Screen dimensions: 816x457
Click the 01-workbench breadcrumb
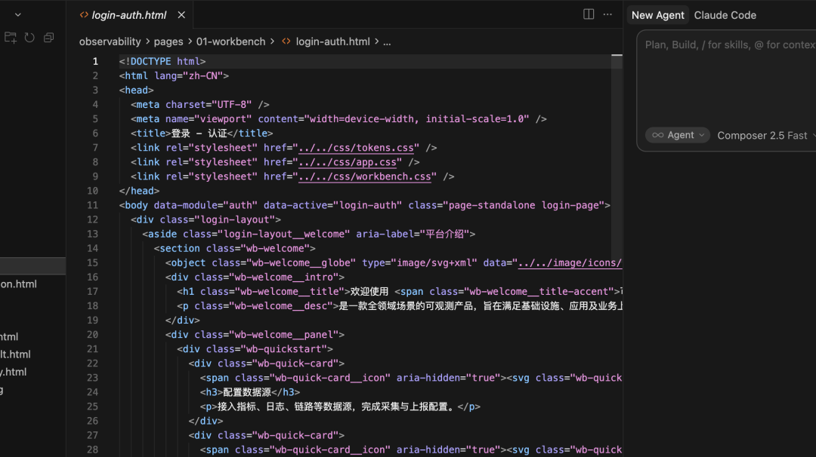click(230, 41)
